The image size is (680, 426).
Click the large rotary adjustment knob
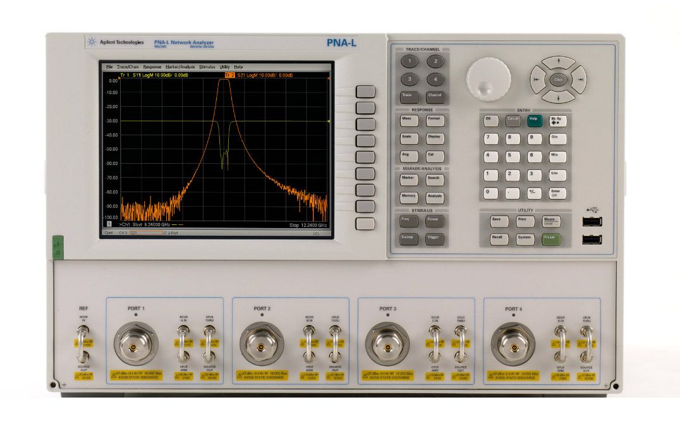(489, 80)
